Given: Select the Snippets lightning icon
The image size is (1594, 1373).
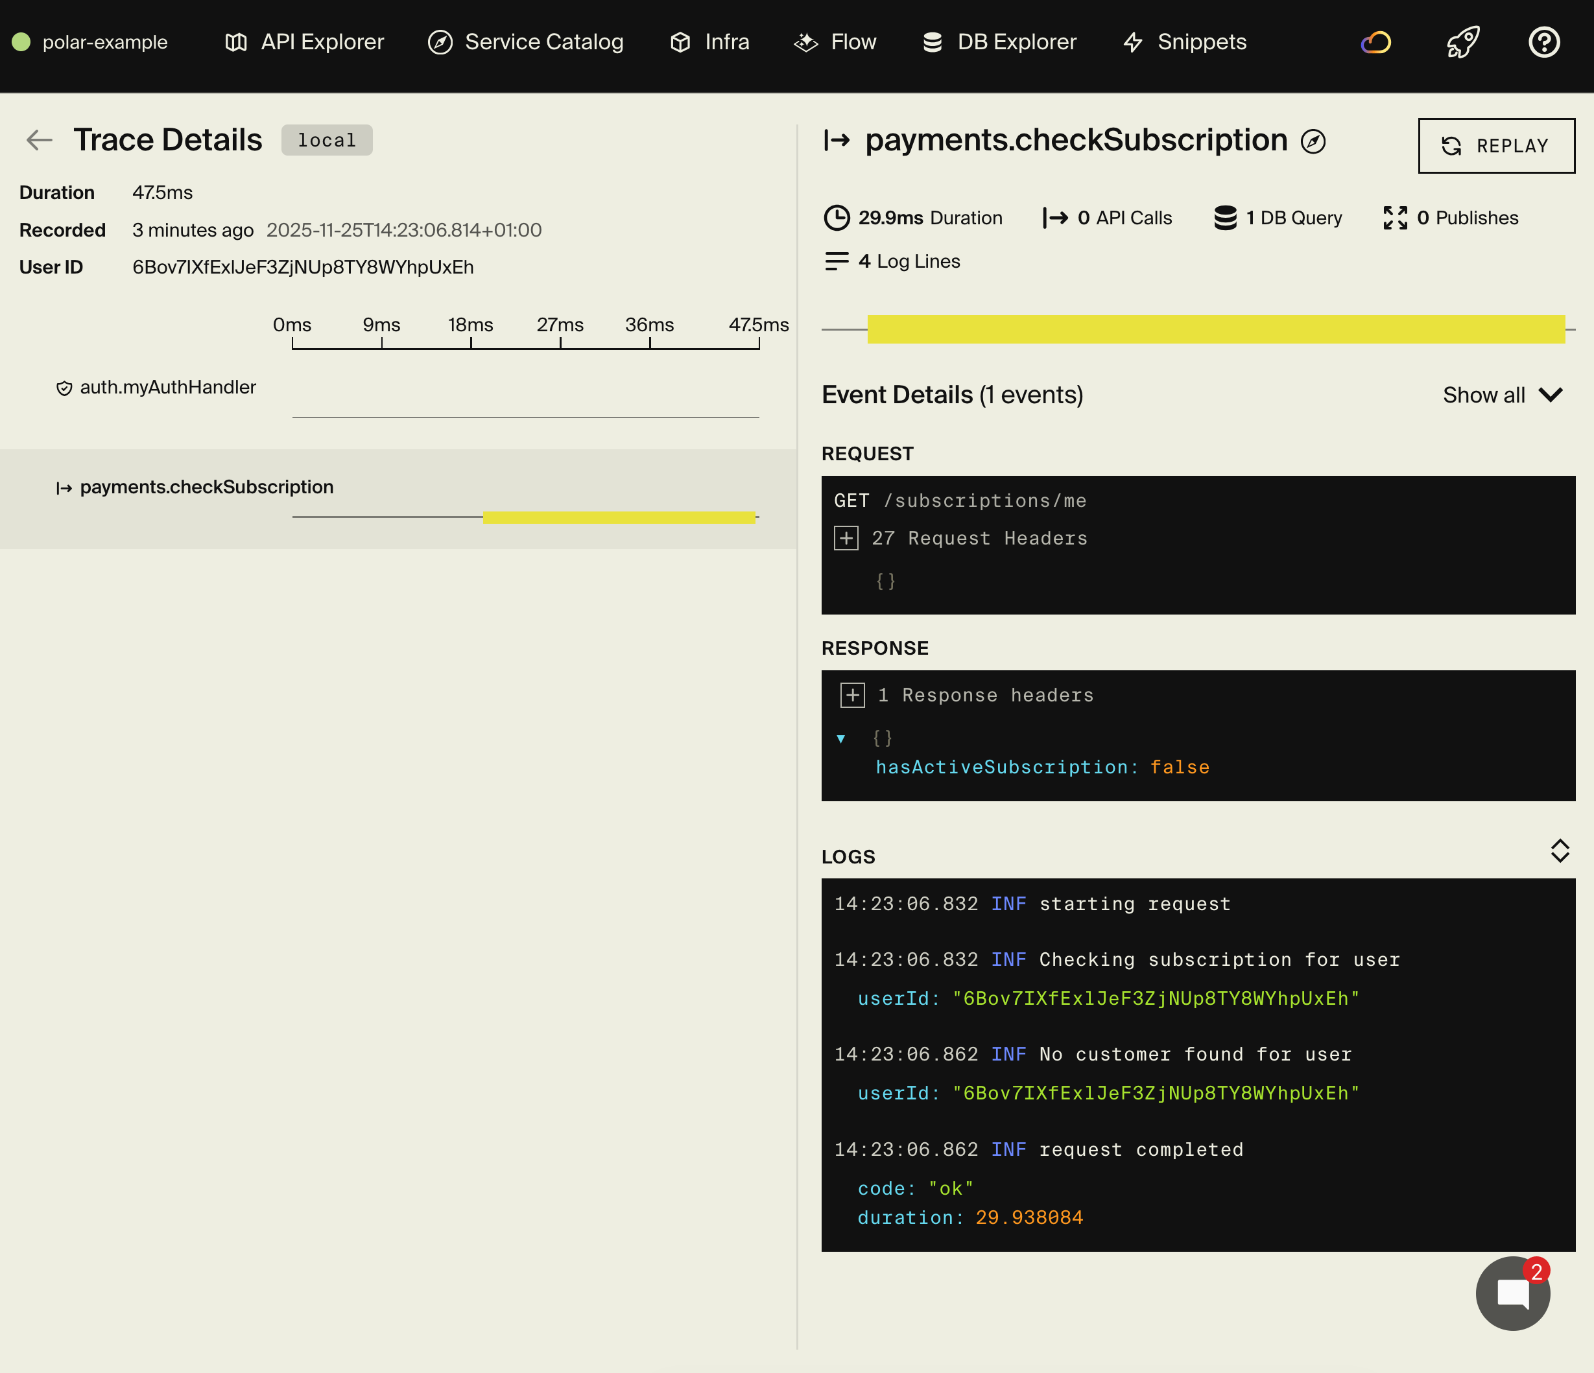Looking at the screenshot, I should point(1133,42).
